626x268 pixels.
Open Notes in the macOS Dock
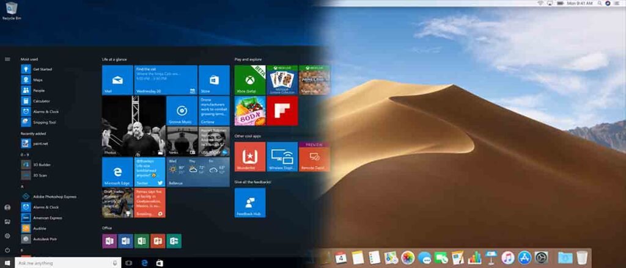tap(358, 258)
